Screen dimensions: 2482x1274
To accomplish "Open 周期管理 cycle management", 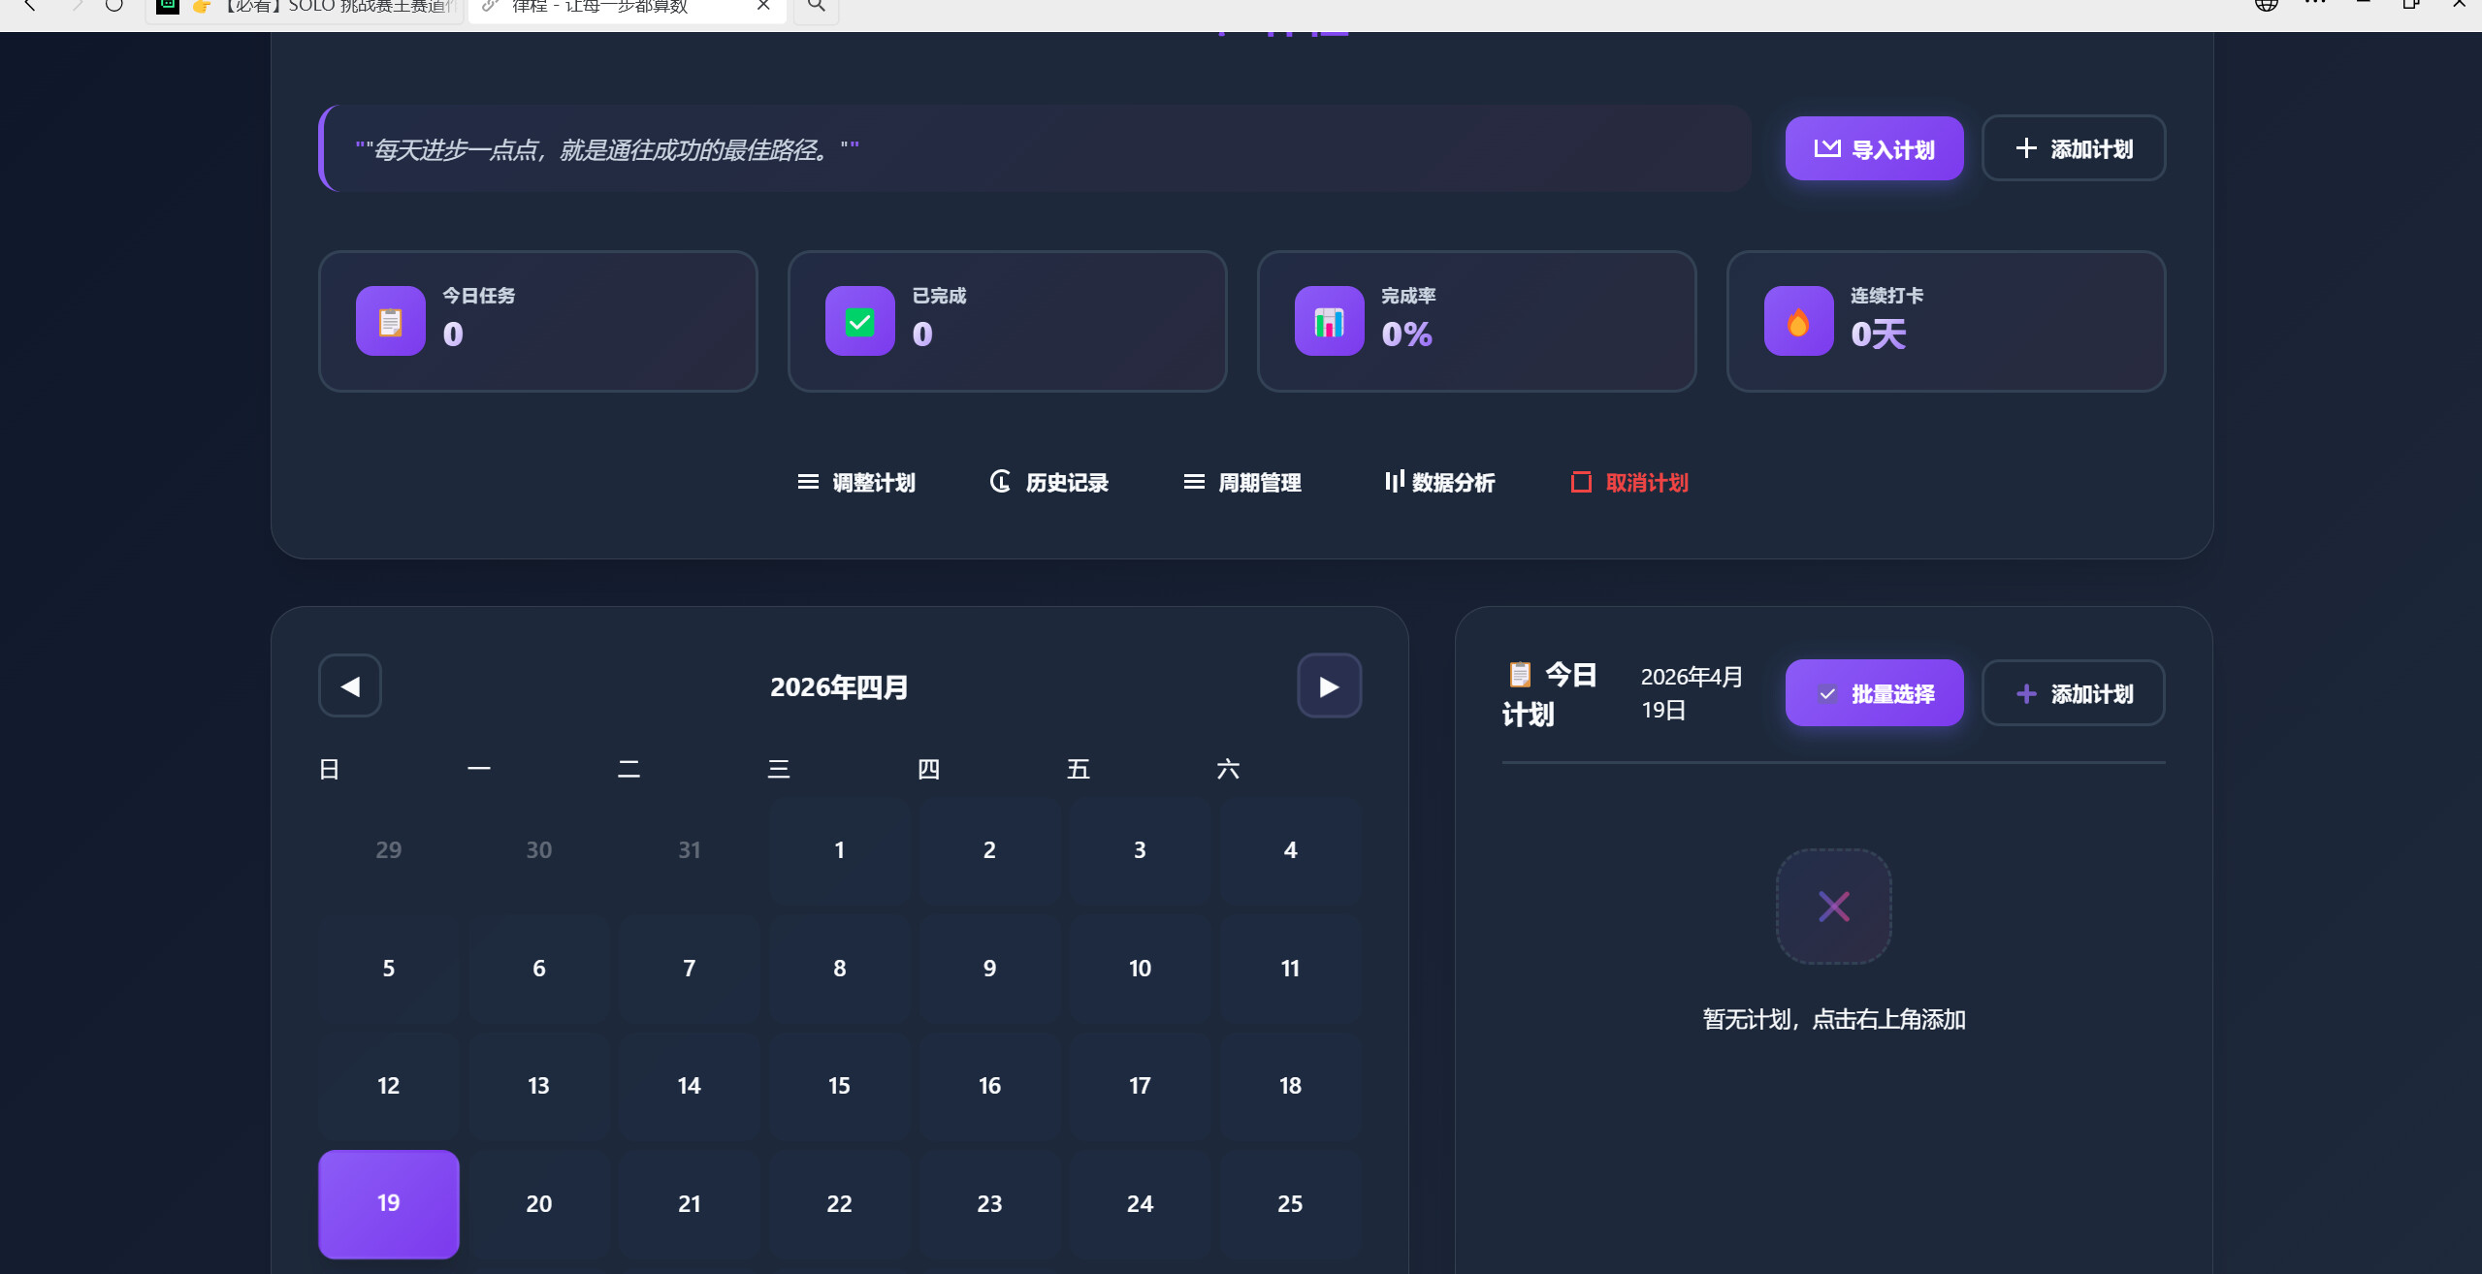I will pyautogui.click(x=1242, y=482).
